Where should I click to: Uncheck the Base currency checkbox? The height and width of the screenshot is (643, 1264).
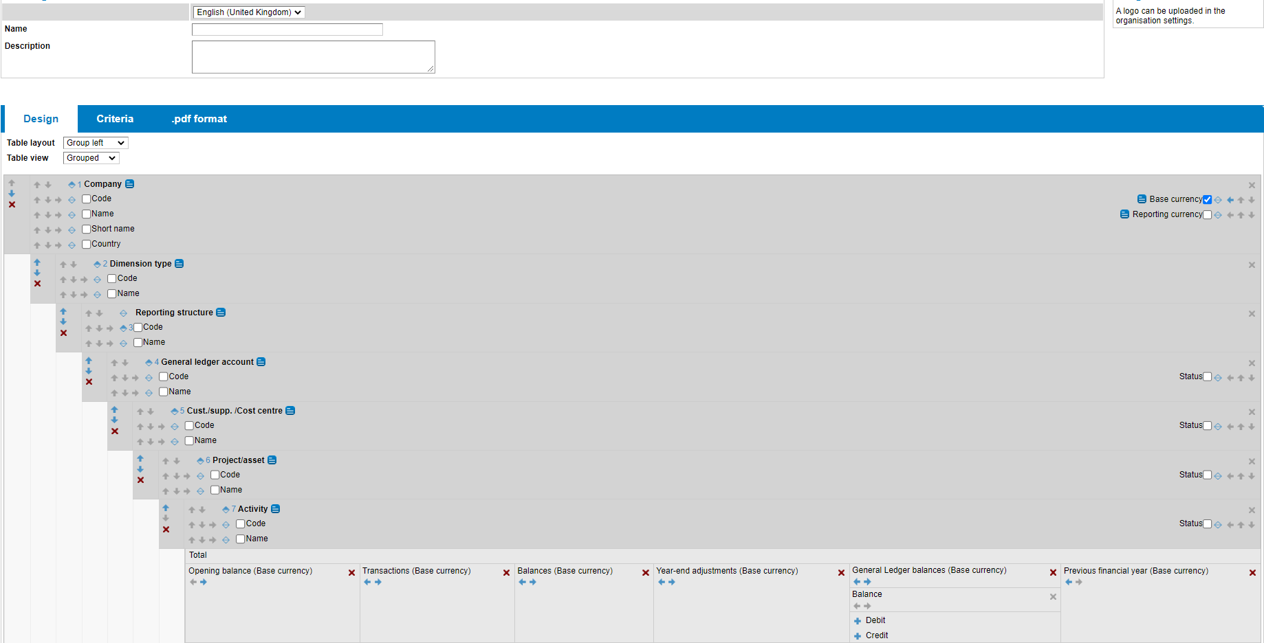click(1207, 200)
